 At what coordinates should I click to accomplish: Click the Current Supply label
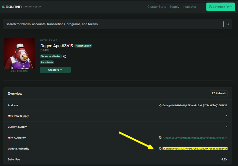coord(17,127)
